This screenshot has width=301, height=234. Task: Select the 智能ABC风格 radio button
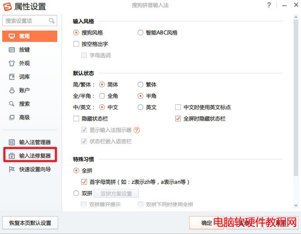[140, 33]
